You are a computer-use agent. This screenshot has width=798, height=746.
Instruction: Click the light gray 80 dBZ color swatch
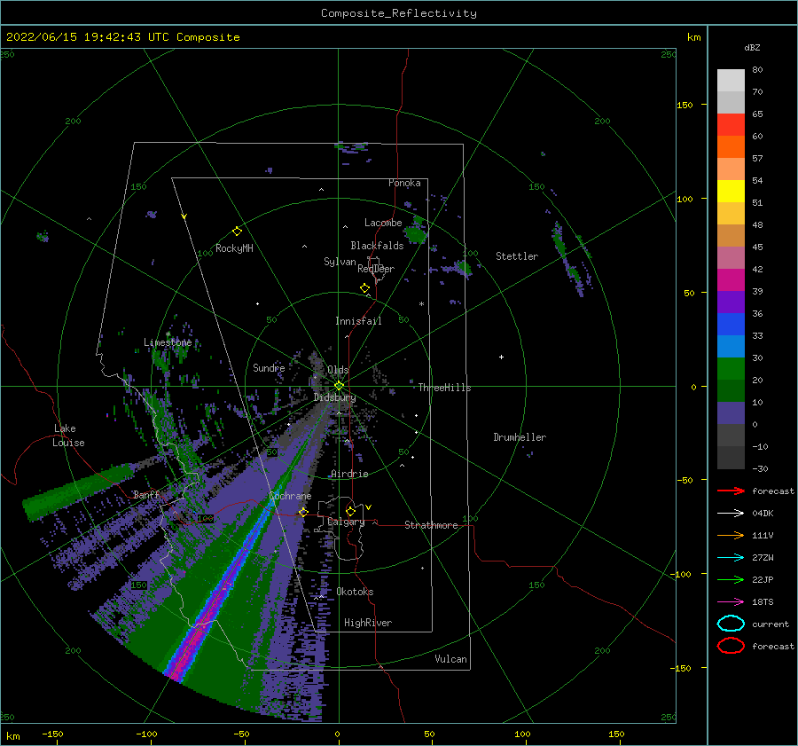pyautogui.click(x=731, y=81)
